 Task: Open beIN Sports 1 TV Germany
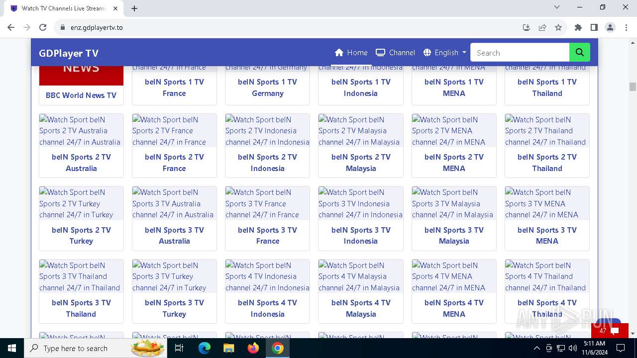(x=267, y=88)
